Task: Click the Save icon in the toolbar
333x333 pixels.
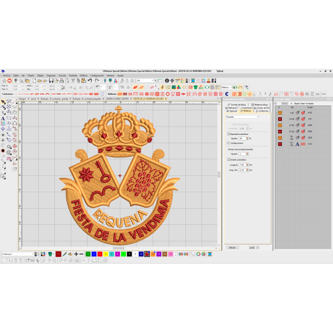Action: [51, 80]
